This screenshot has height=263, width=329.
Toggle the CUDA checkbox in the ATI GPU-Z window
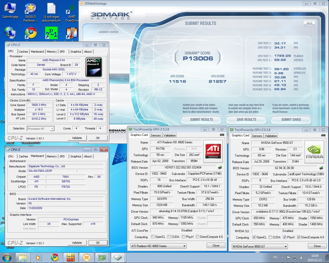[x=169, y=237]
